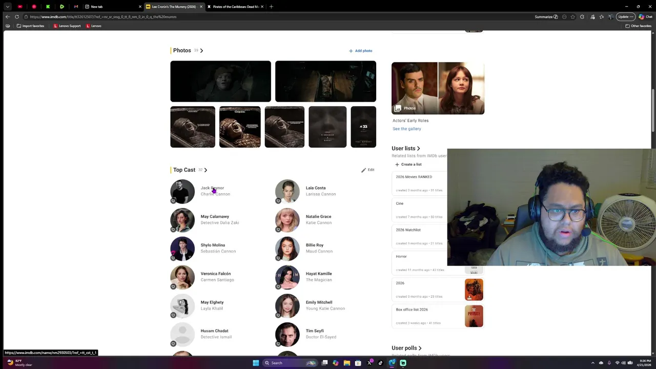Click Husam Chadat's name
The height and width of the screenshot is (369, 656).
[x=214, y=331]
